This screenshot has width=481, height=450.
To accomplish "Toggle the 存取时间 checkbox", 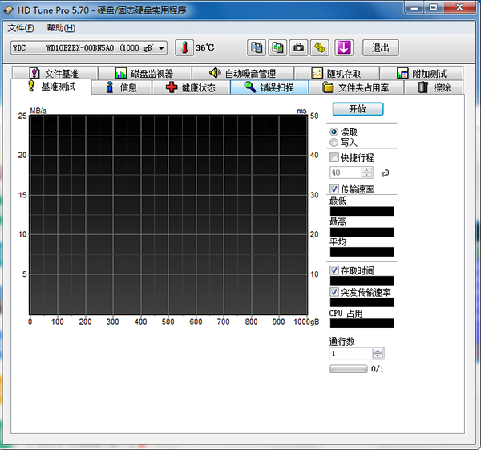I will pos(335,271).
